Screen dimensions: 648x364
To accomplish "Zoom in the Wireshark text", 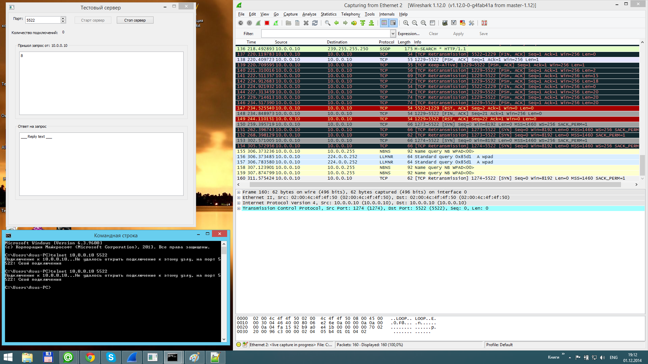I will 406,23.
